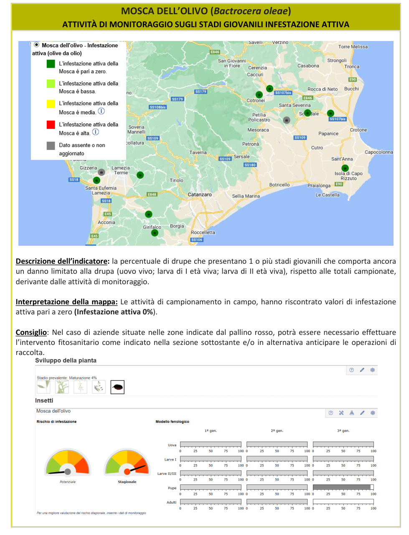The image size is (409, 535).
Task: Open gear settings in Sviluppo della pianta toolbar
Action: (373, 370)
